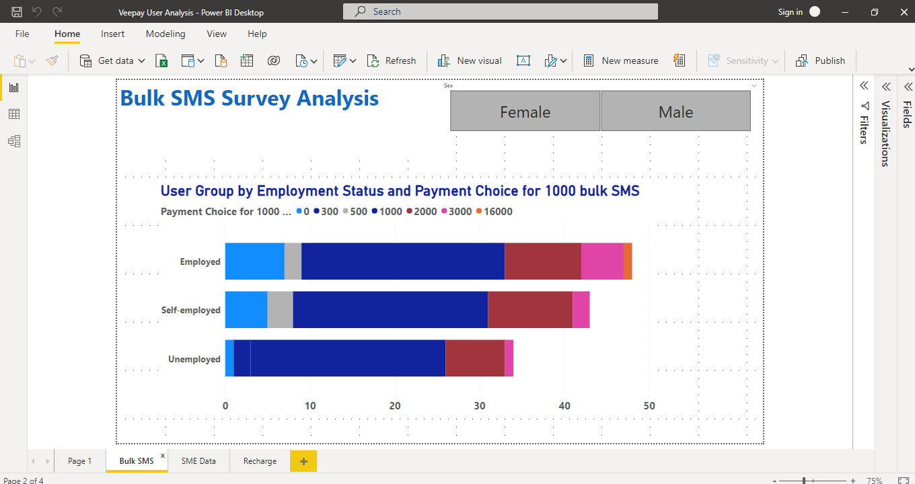Click the Employed axis label
The image size is (915, 484).
click(x=200, y=261)
